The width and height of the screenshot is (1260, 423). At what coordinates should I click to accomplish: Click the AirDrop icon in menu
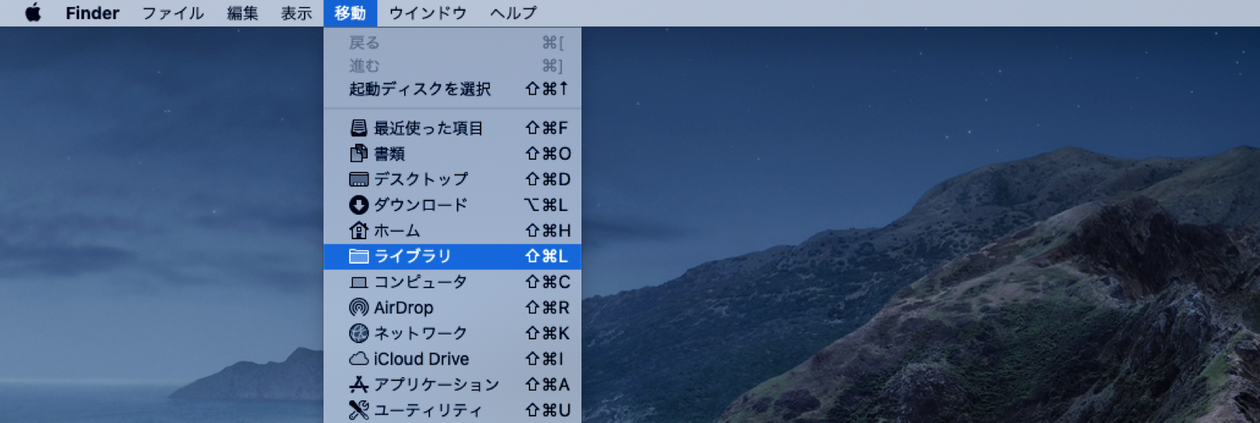pos(358,308)
